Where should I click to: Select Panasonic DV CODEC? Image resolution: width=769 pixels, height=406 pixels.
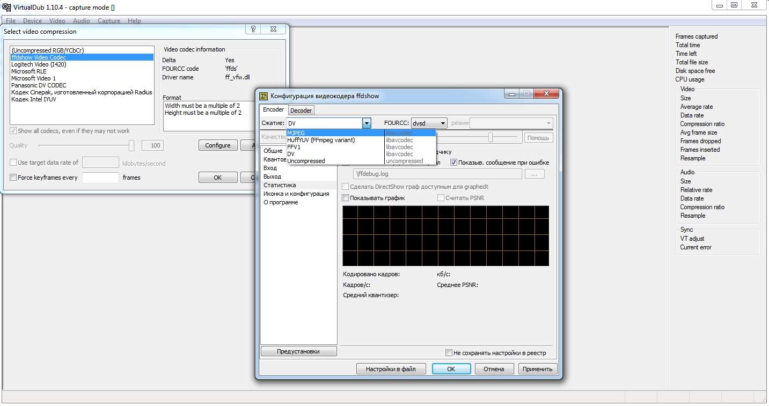pos(82,85)
